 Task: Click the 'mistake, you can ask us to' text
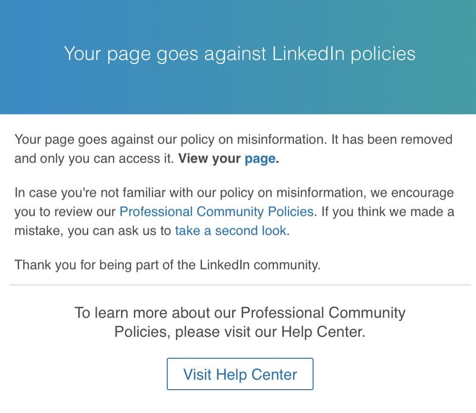pos(93,231)
